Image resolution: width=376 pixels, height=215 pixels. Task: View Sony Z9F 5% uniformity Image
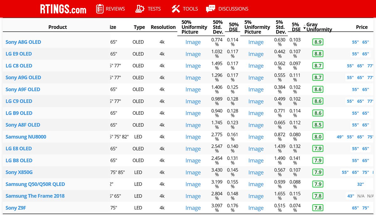[256, 208]
